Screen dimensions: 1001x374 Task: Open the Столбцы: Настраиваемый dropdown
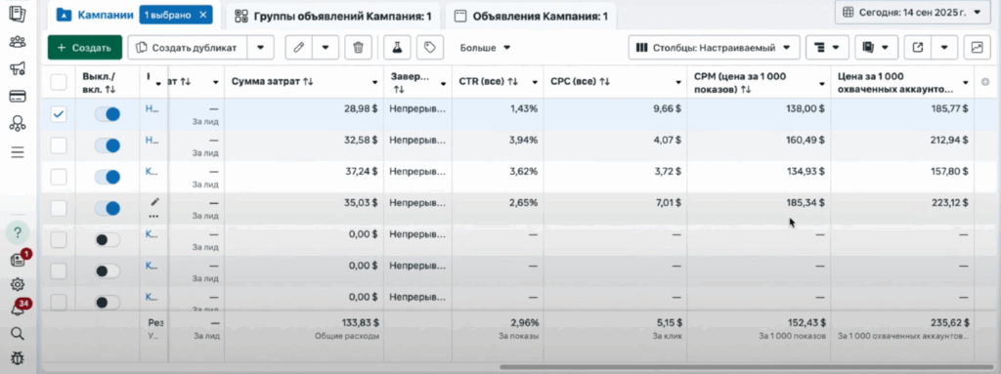click(714, 47)
